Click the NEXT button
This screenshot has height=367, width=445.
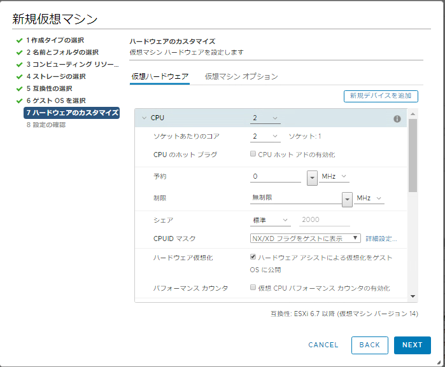tap(413, 345)
